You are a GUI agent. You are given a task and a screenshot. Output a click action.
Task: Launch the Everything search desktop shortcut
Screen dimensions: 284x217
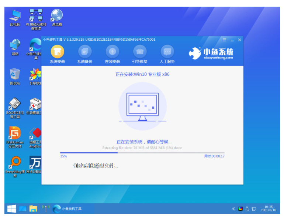(x=15, y=167)
